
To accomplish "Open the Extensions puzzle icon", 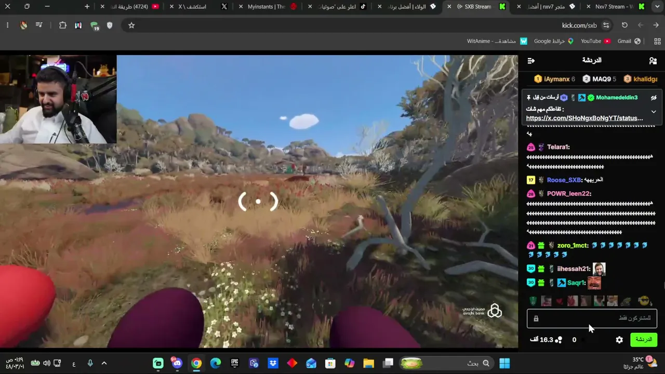I will (63, 25).
